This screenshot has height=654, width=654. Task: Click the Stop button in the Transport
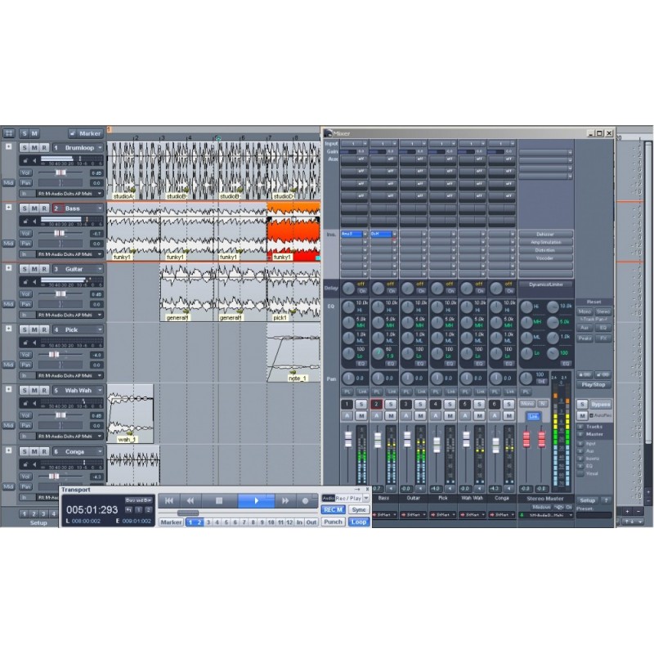pyautogui.click(x=218, y=500)
